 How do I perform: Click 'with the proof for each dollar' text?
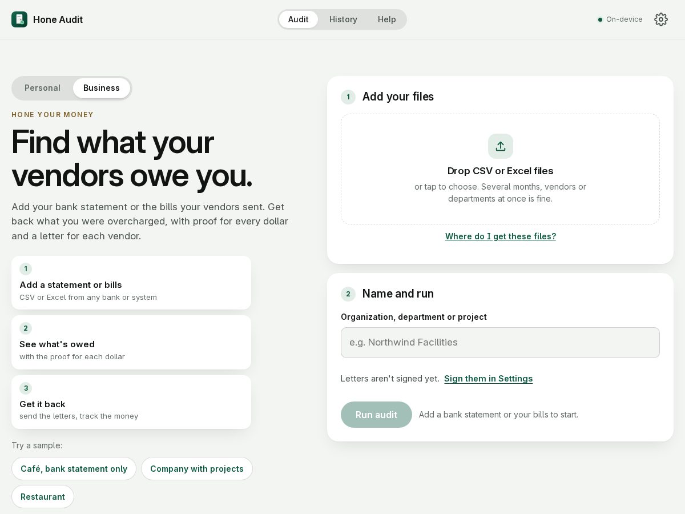coord(72,357)
